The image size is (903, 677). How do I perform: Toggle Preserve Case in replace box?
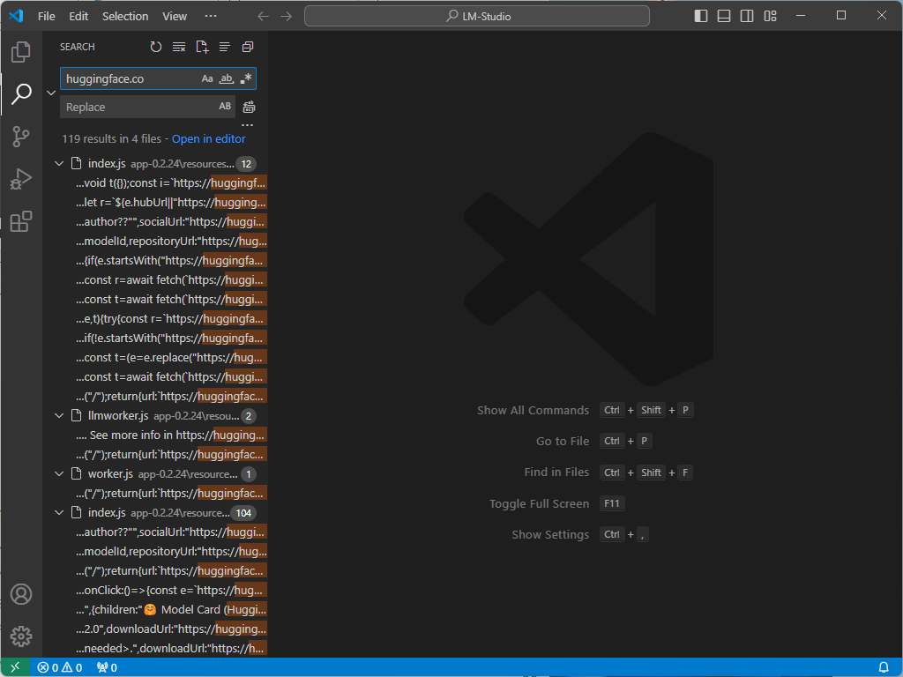click(x=225, y=107)
